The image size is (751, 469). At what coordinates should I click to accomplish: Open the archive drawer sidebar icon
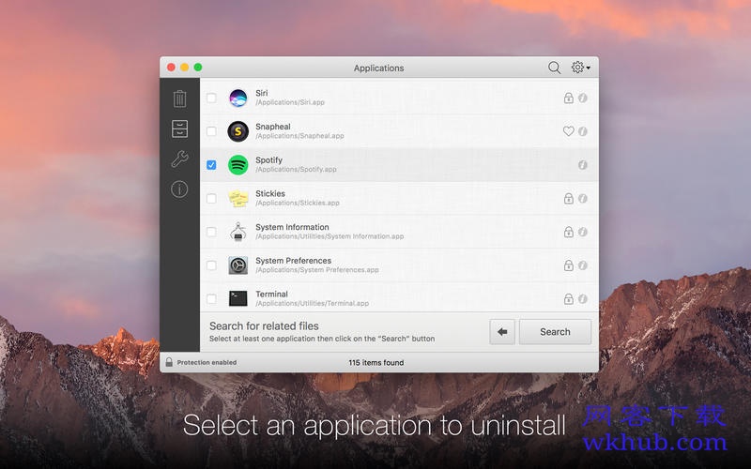[179, 129]
